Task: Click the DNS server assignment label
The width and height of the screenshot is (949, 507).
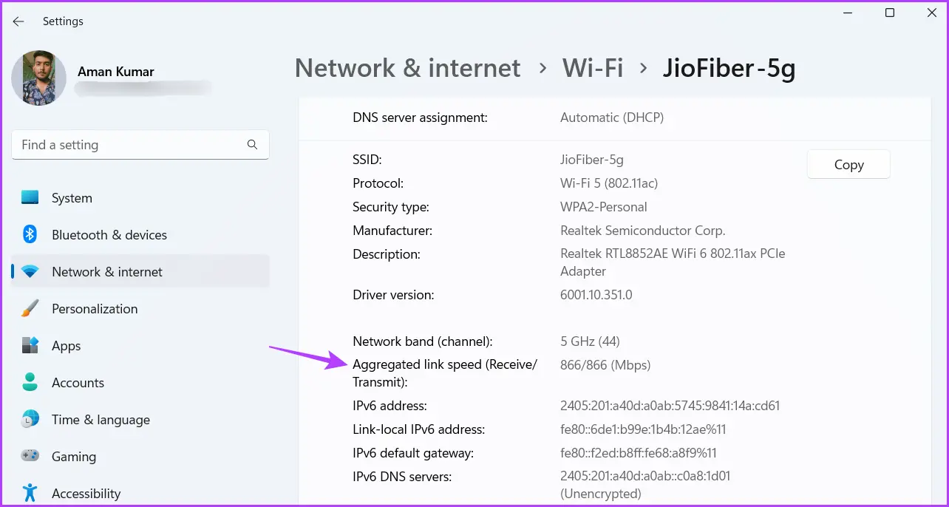Action: click(x=420, y=118)
